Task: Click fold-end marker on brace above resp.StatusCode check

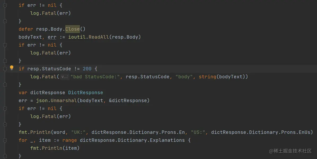Action: [5, 61]
